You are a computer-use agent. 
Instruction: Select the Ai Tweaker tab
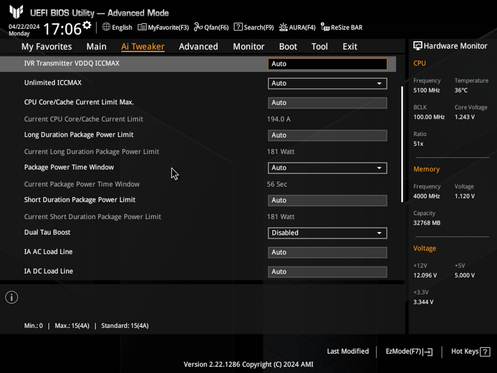(x=143, y=47)
